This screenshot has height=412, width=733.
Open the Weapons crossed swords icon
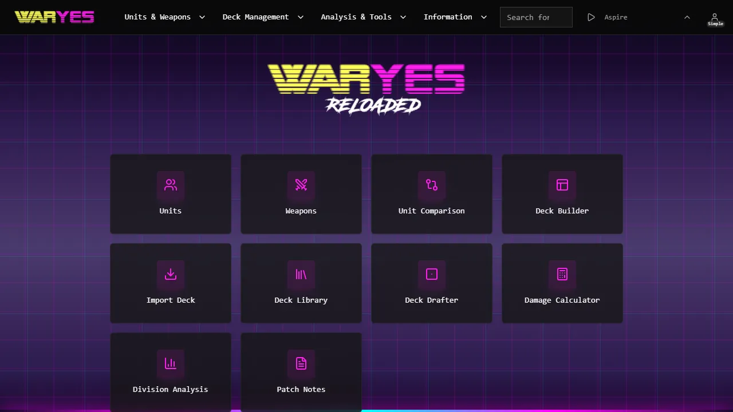[x=301, y=185]
